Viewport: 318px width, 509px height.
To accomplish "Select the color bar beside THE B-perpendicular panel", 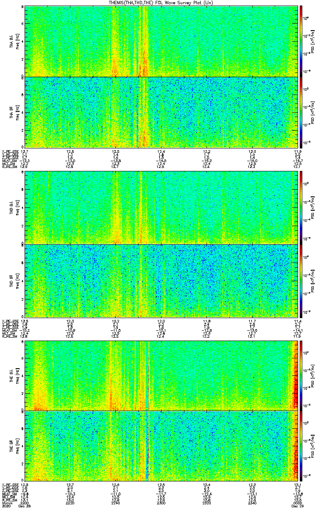I will point(301,375).
